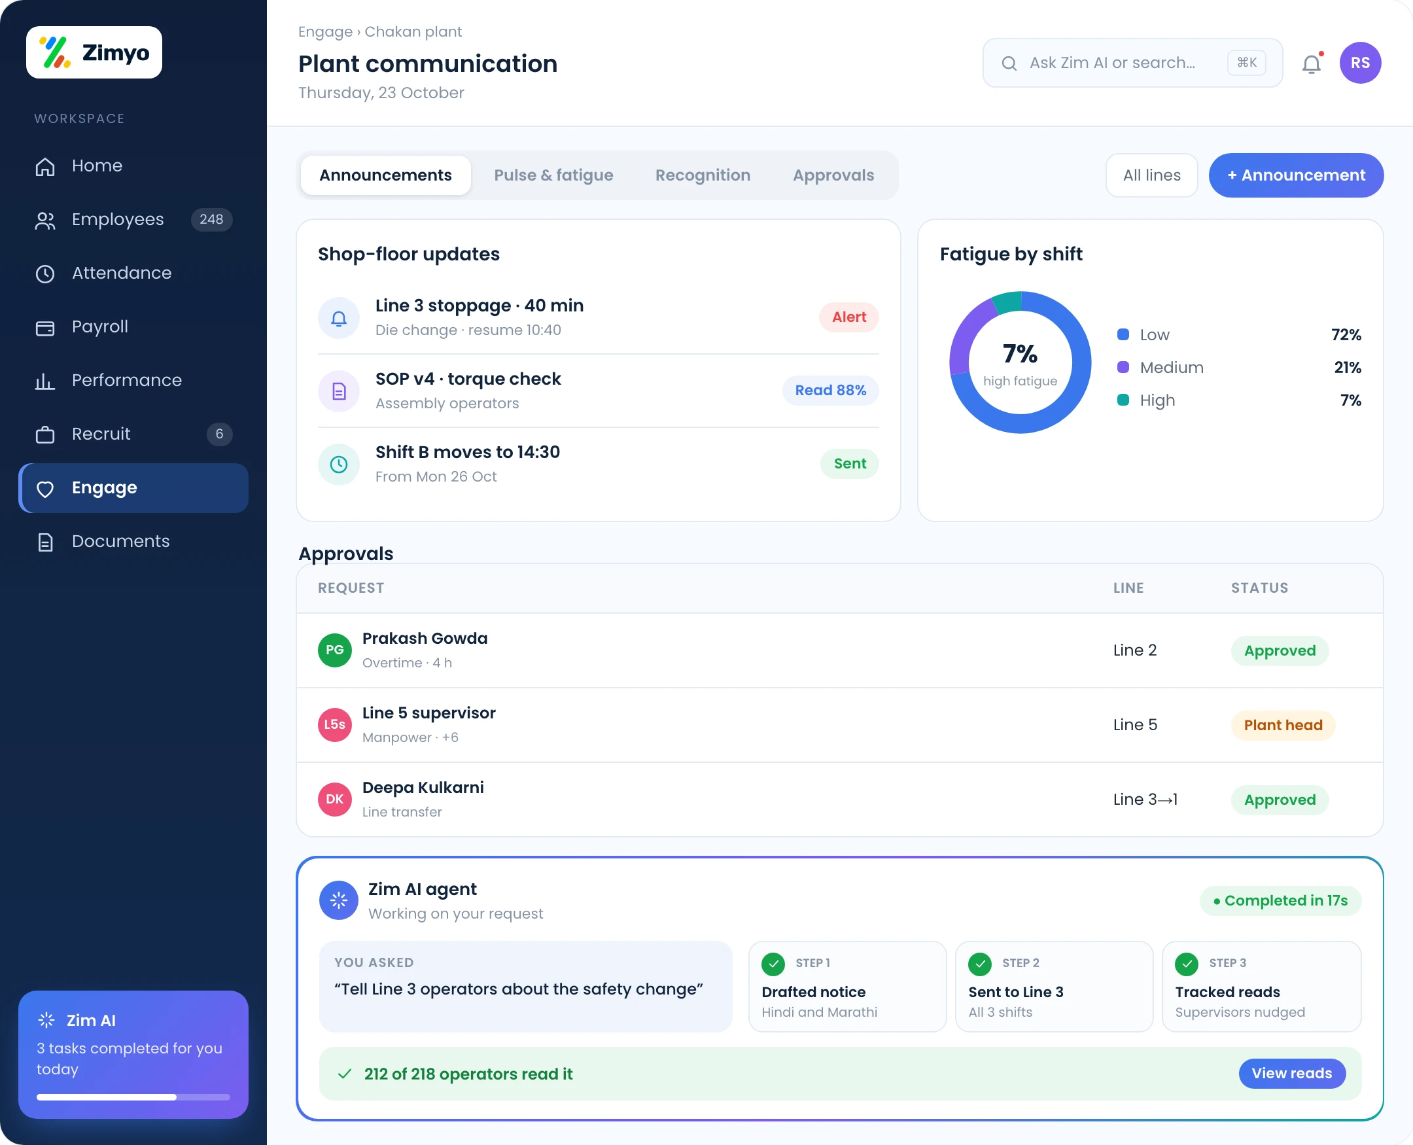Open the Recruit section
1413x1145 pixels.
(133, 434)
